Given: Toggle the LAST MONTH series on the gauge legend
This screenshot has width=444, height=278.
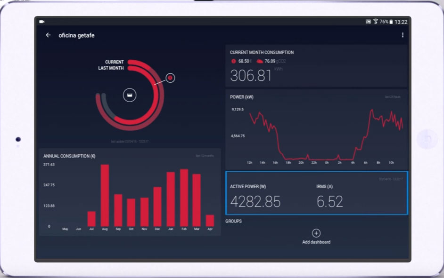Looking at the screenshot, I should click(x=112, y=68).
